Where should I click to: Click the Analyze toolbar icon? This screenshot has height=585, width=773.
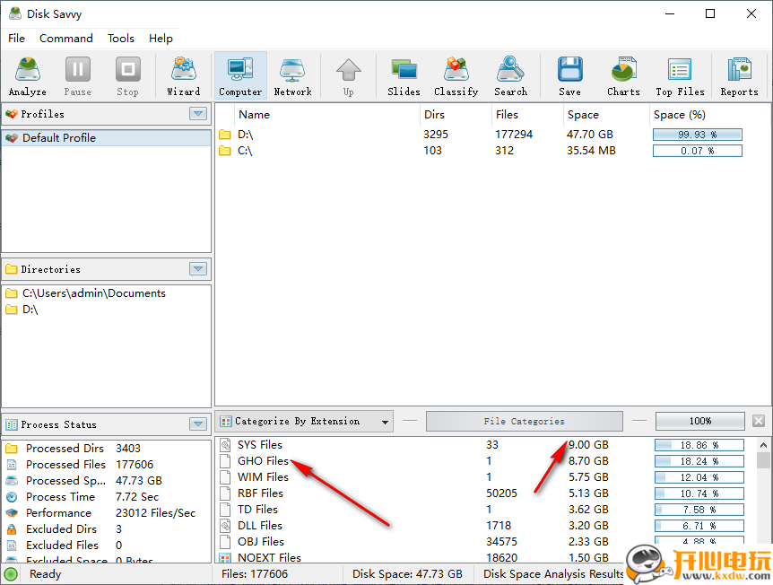[28, 76]
